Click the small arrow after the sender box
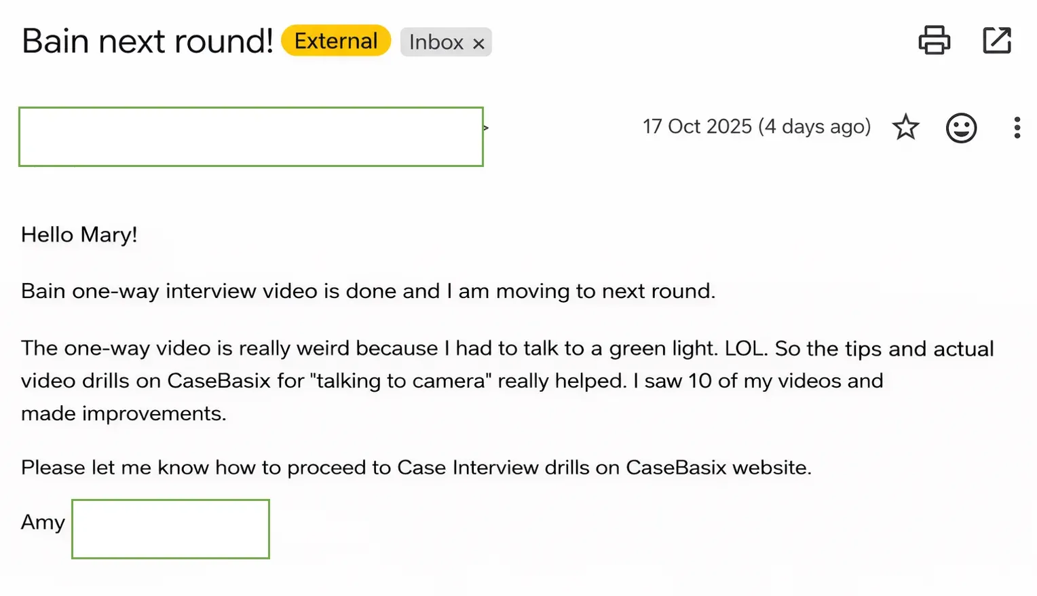This screenshot has width=1037, height=596. pyautogui.click(x=486, y=128)
